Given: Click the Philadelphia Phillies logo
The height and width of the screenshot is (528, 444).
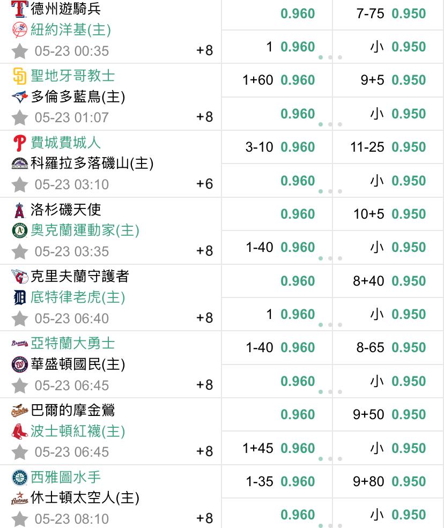Looking at the screenshot, I should [19, 143].
